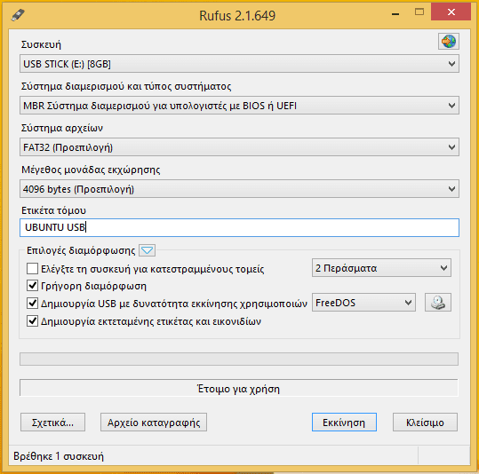Open the FreeDOS boot type dropdown
The image size is (479, 474).
[363, 303]
